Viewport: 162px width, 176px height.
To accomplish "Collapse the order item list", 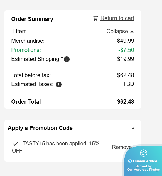I will pos(120,31).
